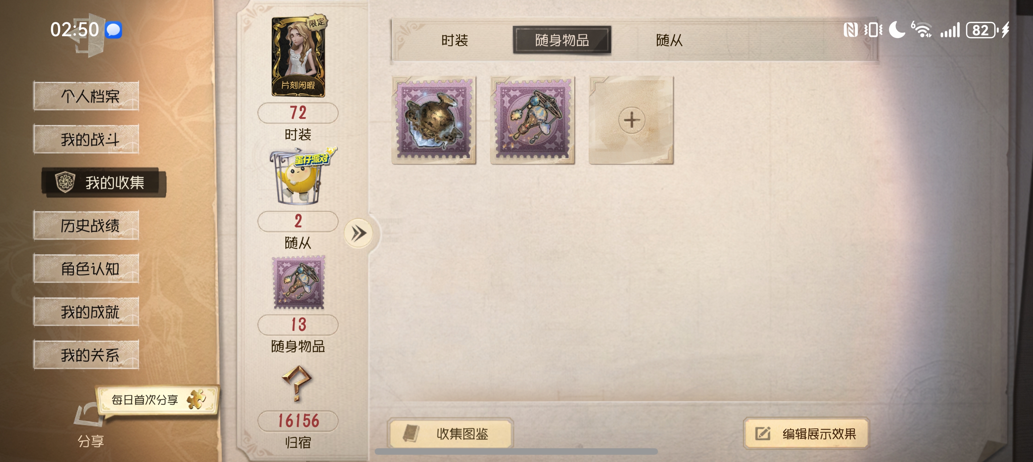
Task: Open the bronze pot accessory stamp
Action: pos(433,120)
